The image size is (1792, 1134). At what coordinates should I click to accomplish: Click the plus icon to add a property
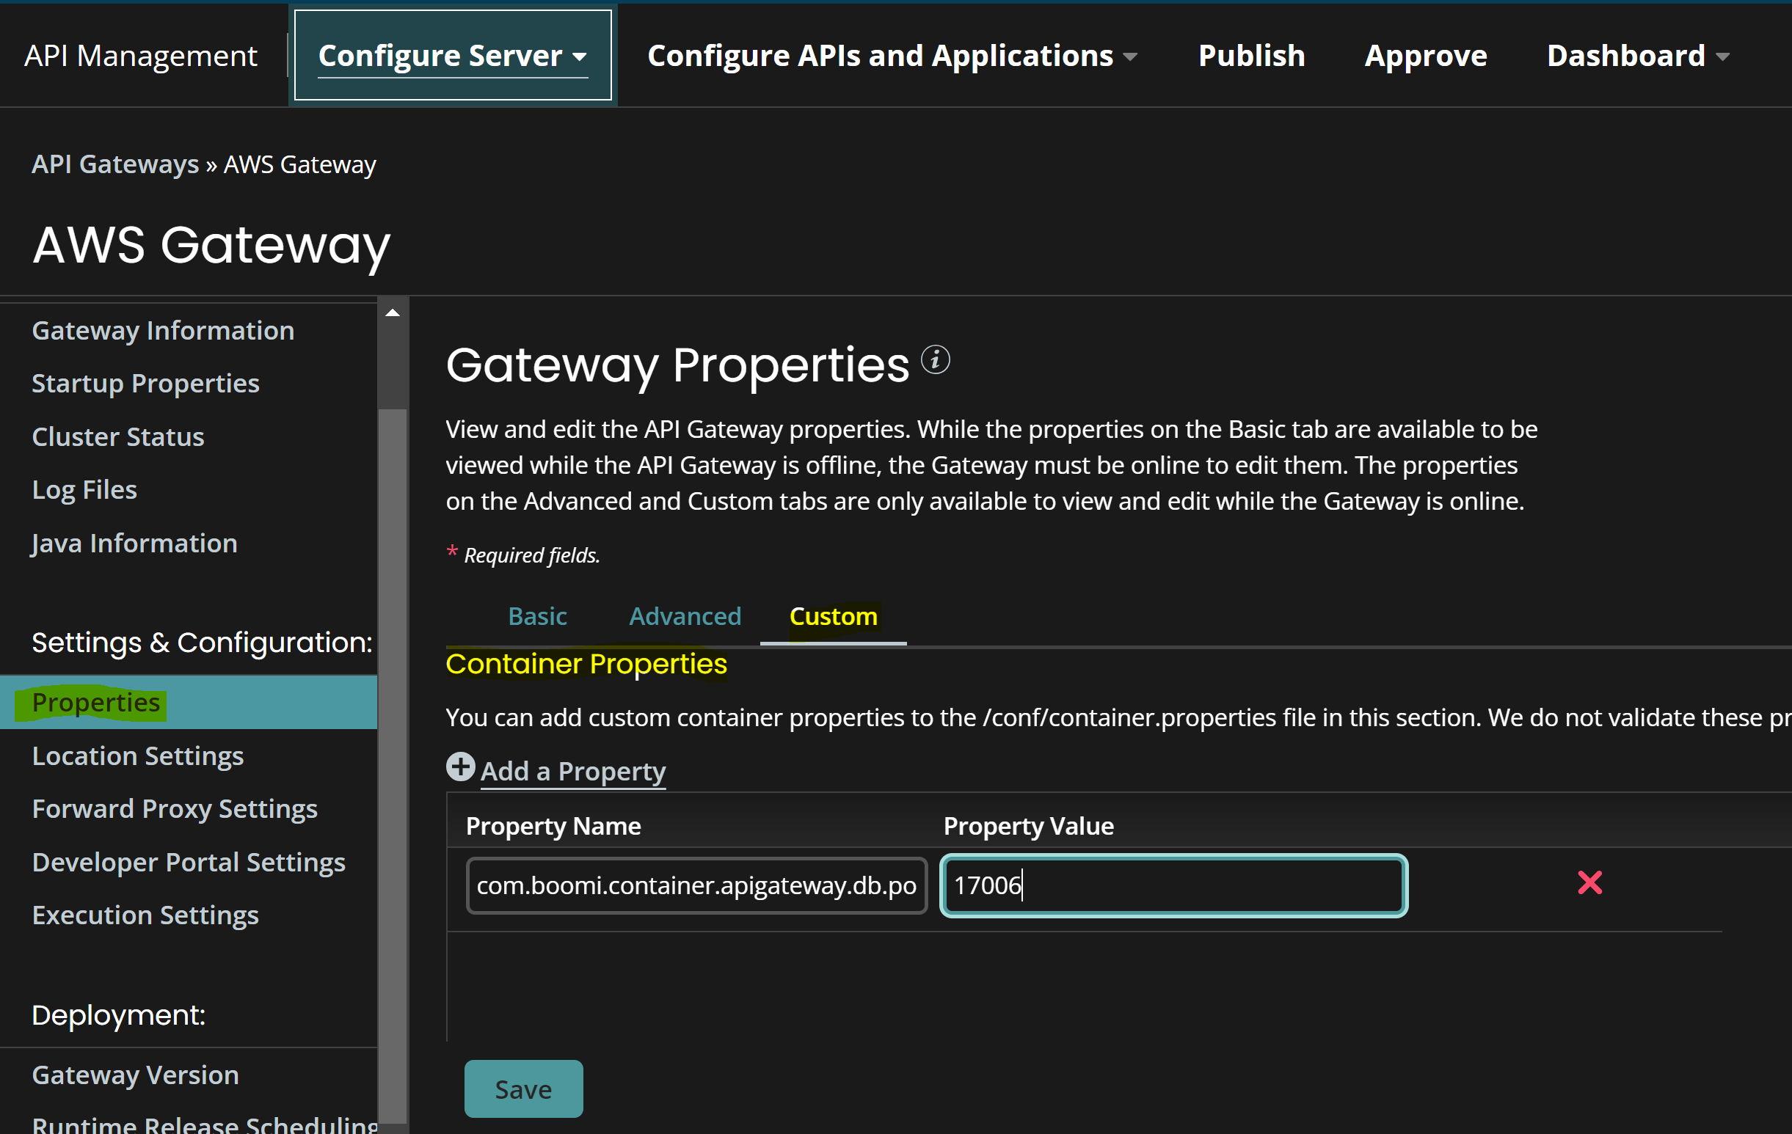tap(460, 767)
